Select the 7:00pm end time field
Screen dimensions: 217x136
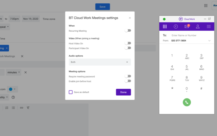point(14,19)
